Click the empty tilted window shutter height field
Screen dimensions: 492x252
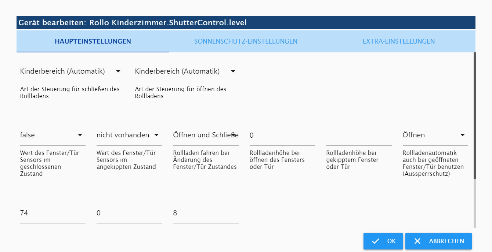pyautogui.click(x=359, y=136)
